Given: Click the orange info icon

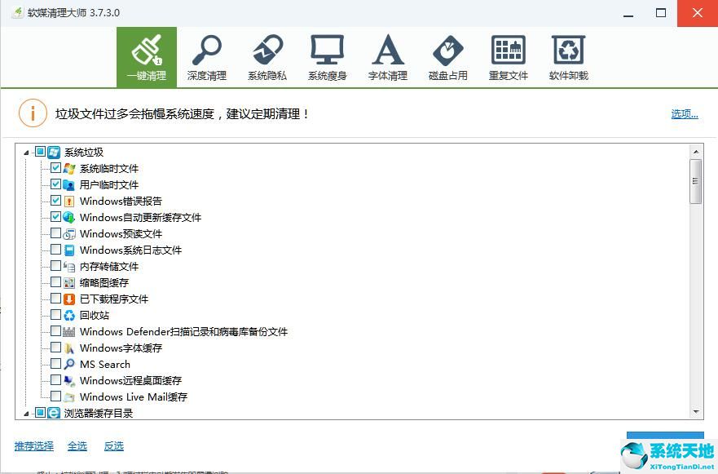Looking at the screenshot, I should tap(33, 113).
